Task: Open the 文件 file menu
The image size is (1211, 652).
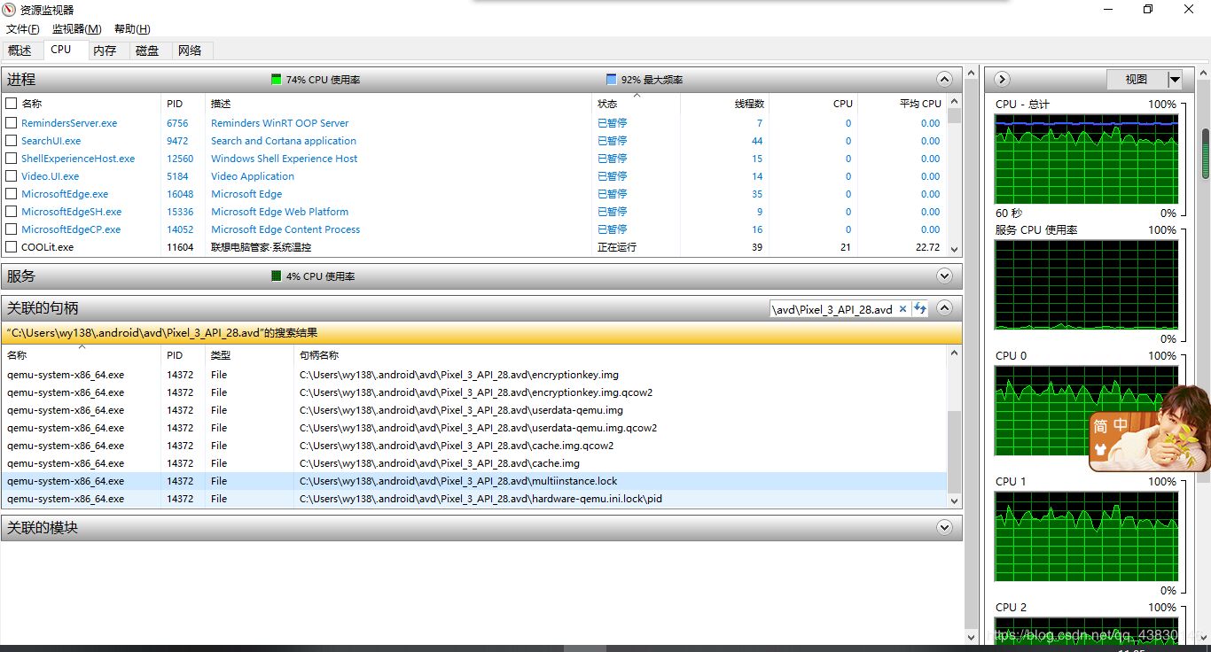Action: coord(22,28)
